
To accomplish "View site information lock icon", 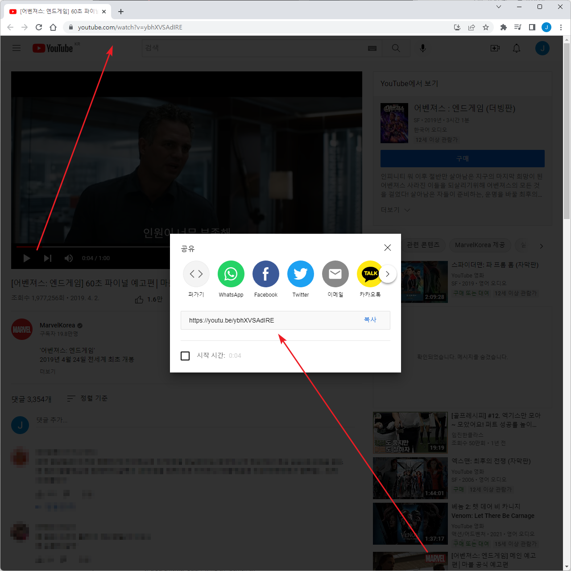I will (x=70, y=27).
